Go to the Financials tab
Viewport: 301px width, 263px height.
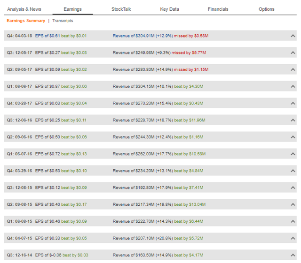218,9
